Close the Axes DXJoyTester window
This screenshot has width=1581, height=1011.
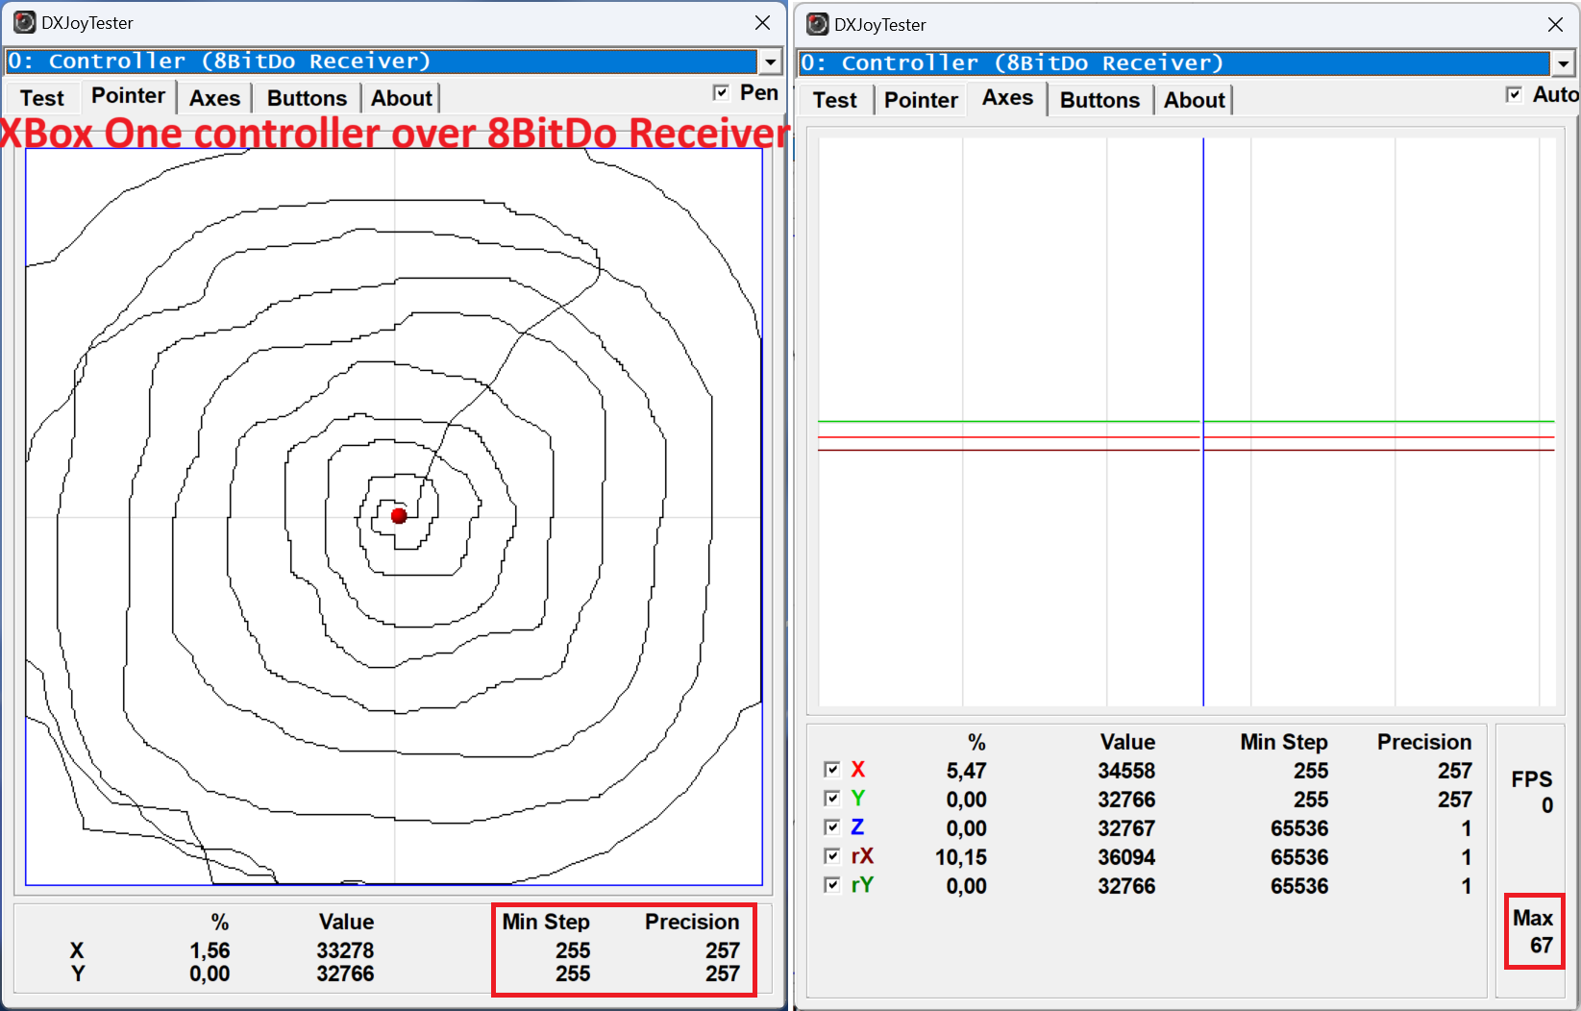point(1555,24)
